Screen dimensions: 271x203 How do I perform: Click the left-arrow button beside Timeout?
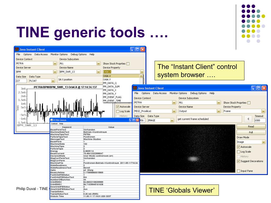(248, 119)
